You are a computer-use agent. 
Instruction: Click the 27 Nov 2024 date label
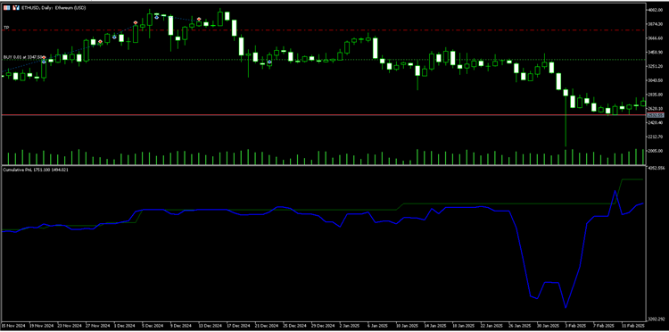pos(97,325)
